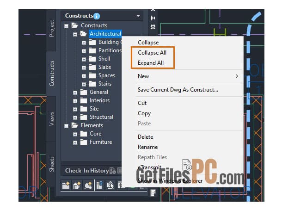Click the Check-In History clock document icon
Image resolution: width=282 pixels, height=210 pixels.
coord(113,171)
